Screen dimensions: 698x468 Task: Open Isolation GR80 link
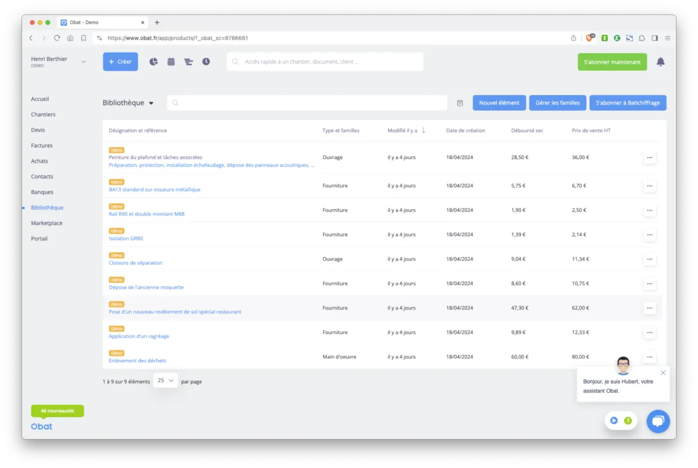click(x=126, y=239)
